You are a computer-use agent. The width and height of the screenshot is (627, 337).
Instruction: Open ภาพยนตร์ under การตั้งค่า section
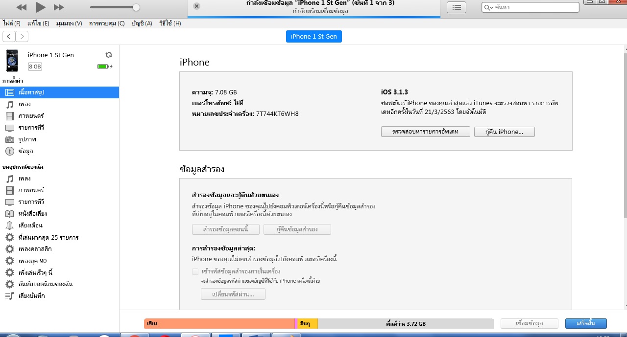(x=59, y=116)
